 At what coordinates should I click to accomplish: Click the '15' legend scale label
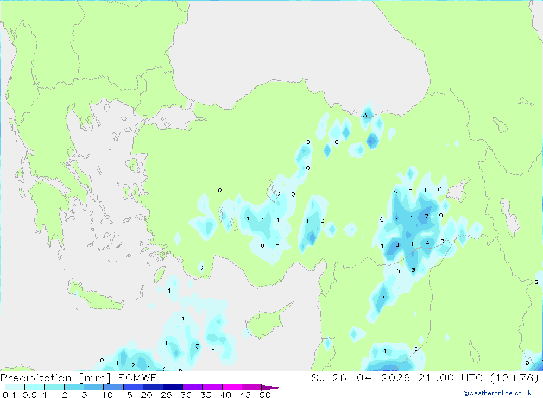127,395
